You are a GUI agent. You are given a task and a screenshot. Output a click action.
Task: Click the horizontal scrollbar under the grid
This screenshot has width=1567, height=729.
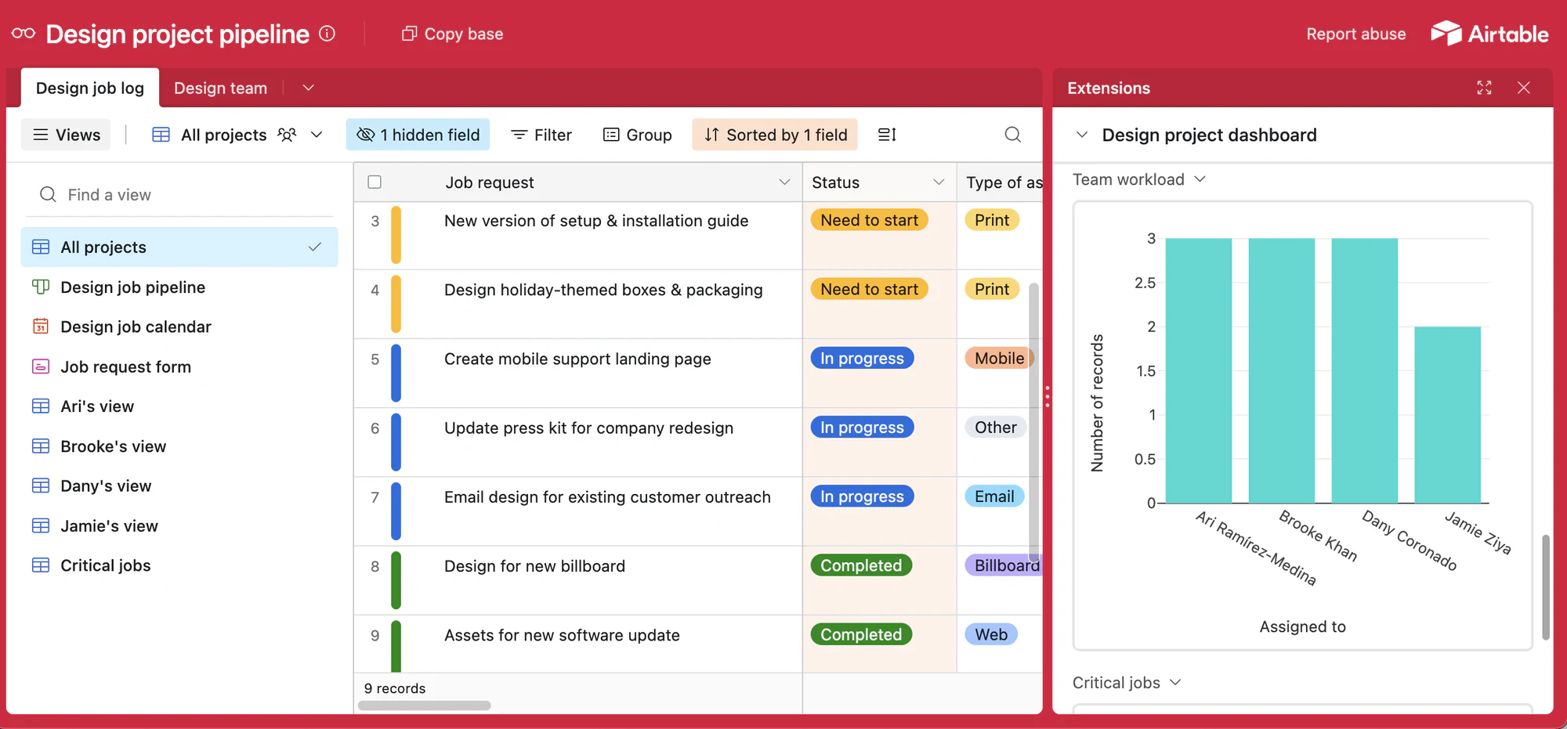point(425,706)
